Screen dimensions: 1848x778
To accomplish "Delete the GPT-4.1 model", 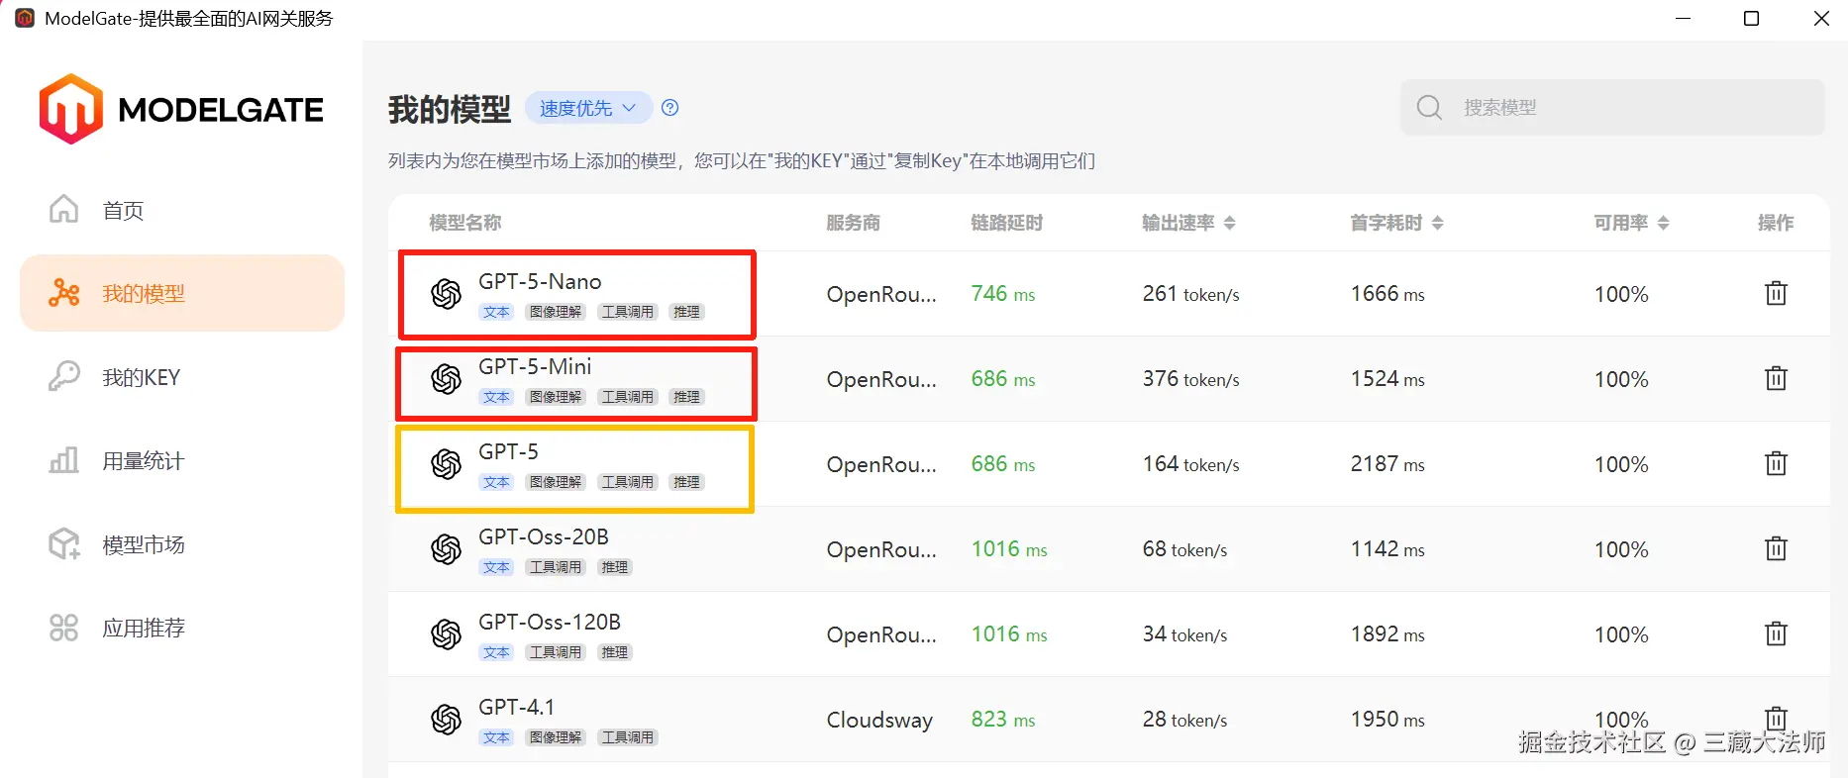I will click(x=1776, y=719).
